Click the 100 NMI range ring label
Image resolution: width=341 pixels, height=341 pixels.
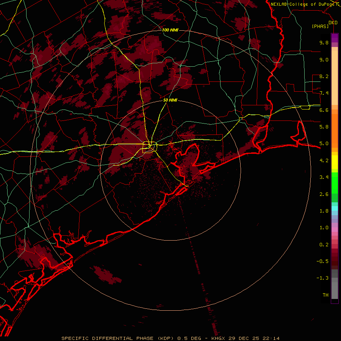coord(170,30)
